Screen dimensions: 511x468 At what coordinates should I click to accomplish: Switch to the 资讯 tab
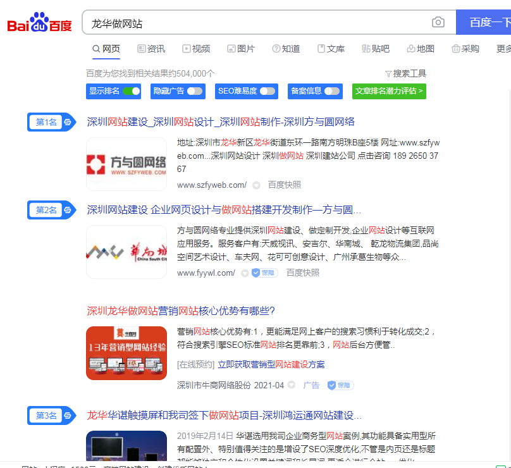click(151, 49)
